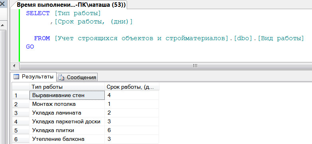
Task: Click the GO keyword in the query
Action: coord(30,47)
